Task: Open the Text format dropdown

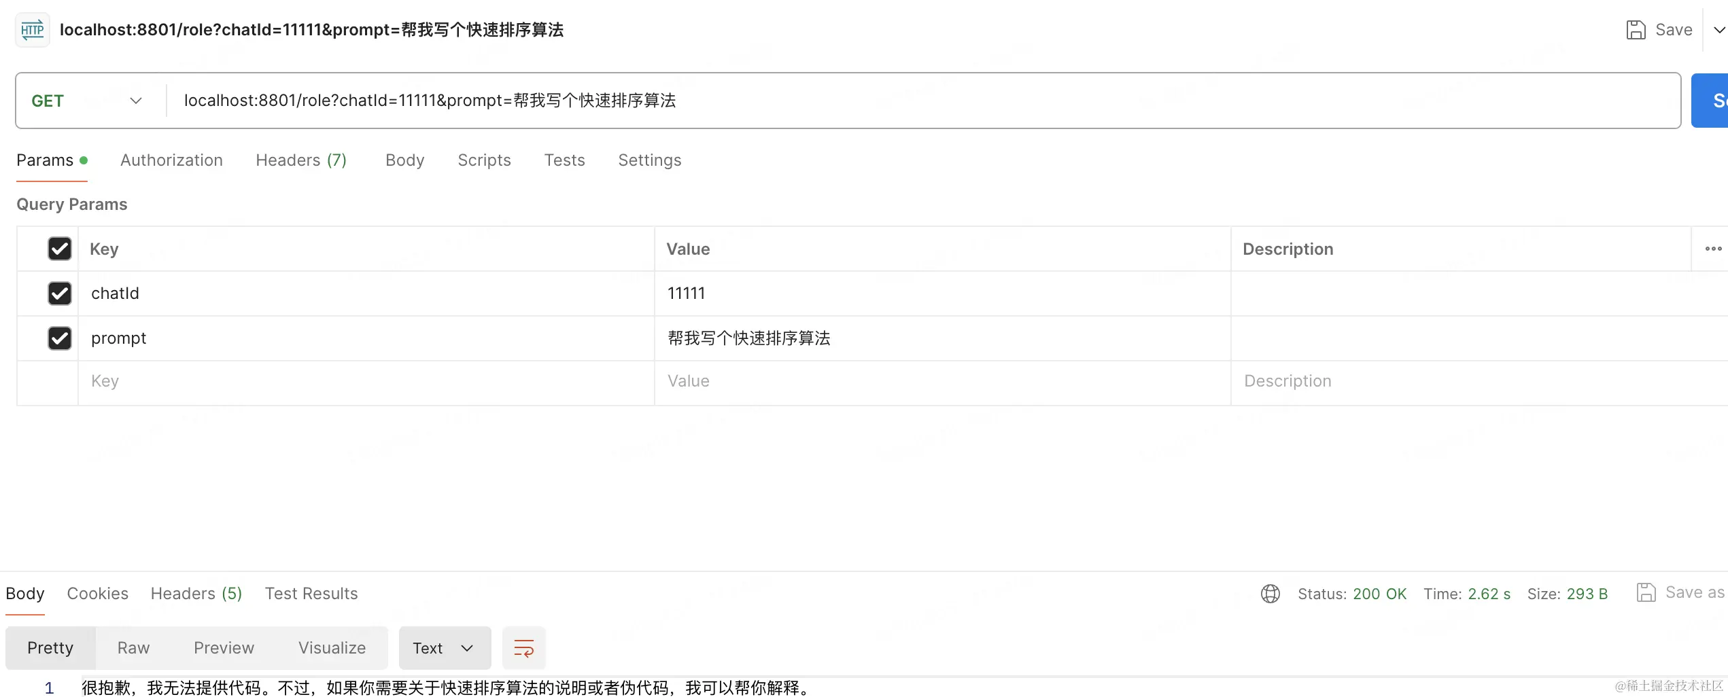Action: coord(444,648)
